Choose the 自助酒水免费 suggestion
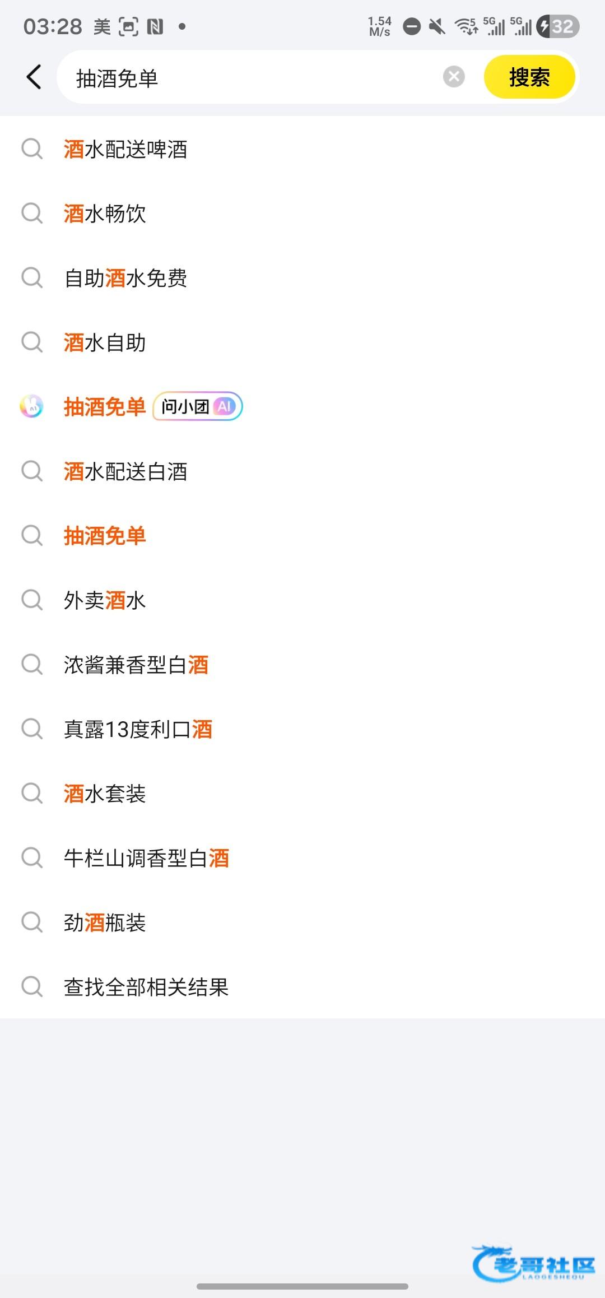This screenshot has height=1298, width=605. click(x=125, y=278)
